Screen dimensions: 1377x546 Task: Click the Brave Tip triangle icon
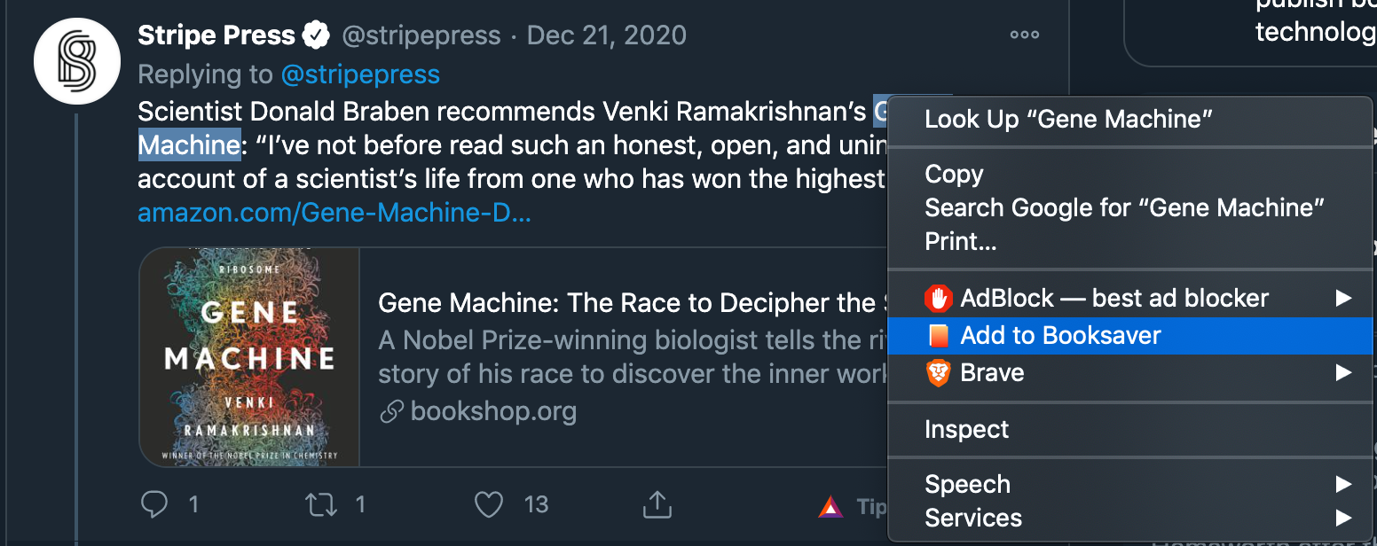click(x=830, y=507)
